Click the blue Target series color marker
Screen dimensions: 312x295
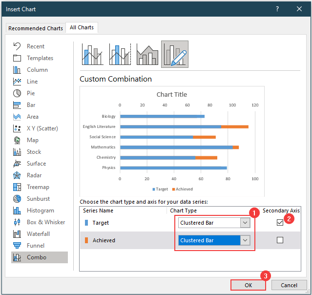pos(86,223)
